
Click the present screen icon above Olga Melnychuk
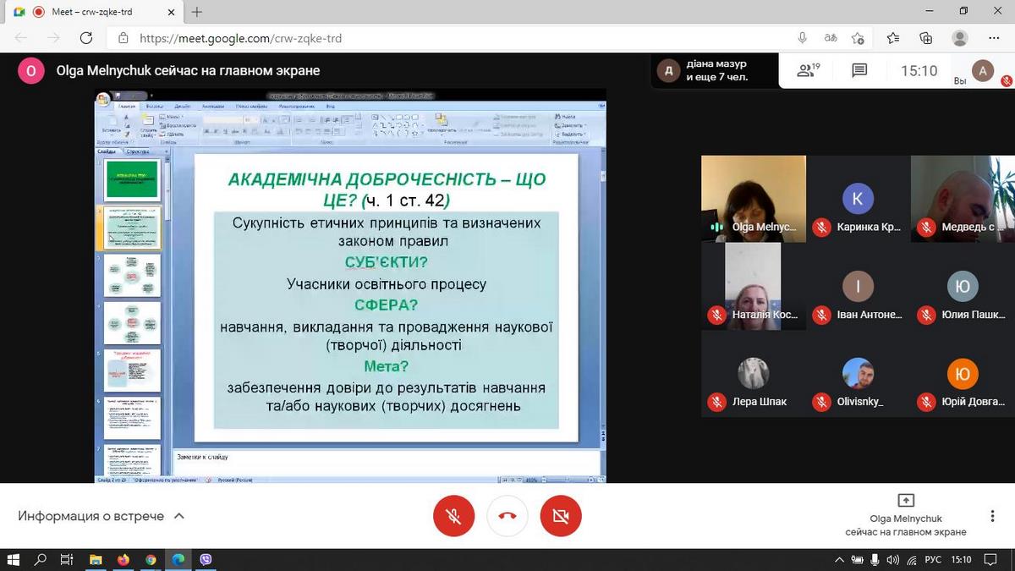pos(905,500)
